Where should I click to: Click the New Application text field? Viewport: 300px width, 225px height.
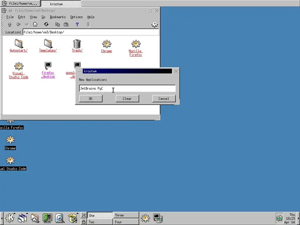127,88
